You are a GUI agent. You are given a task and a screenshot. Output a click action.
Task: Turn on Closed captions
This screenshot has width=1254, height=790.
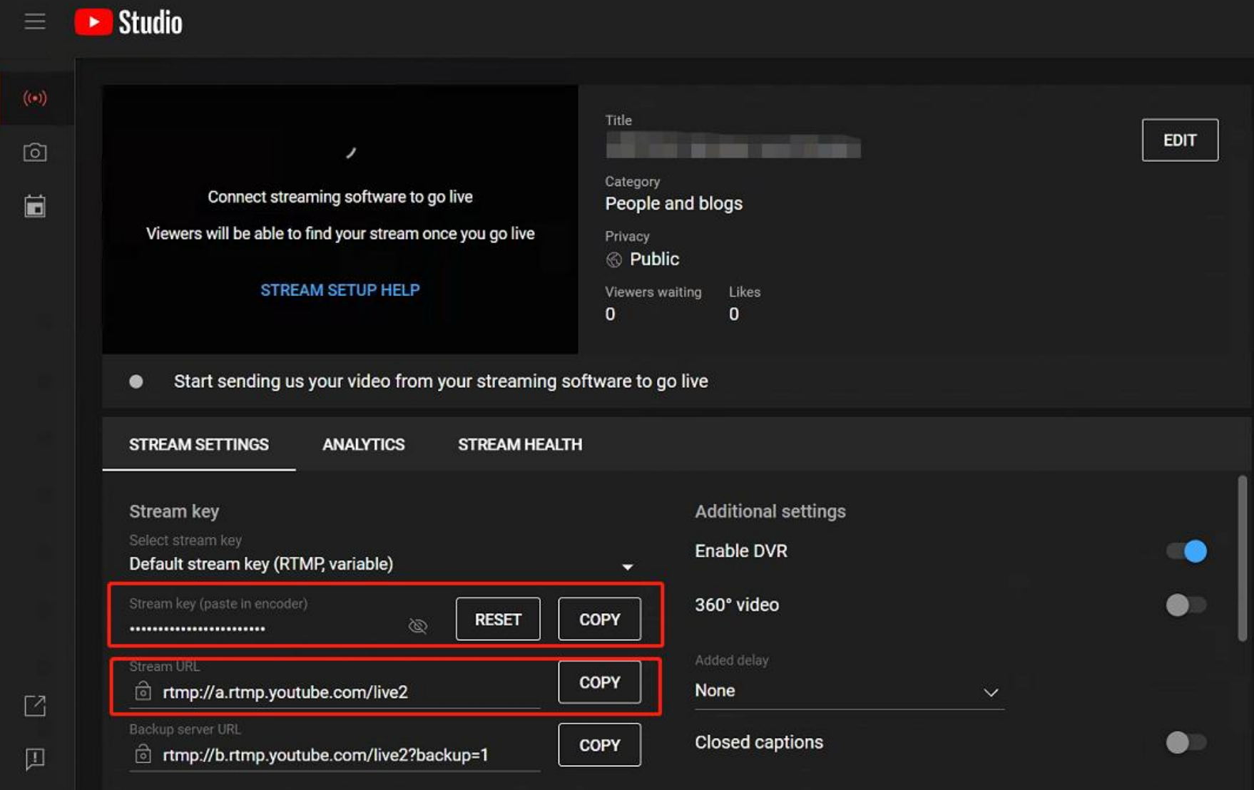coord(1186,742)
